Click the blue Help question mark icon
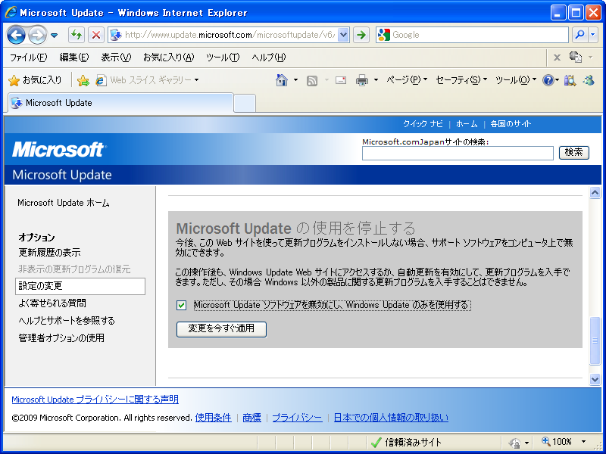 [548, 80]
